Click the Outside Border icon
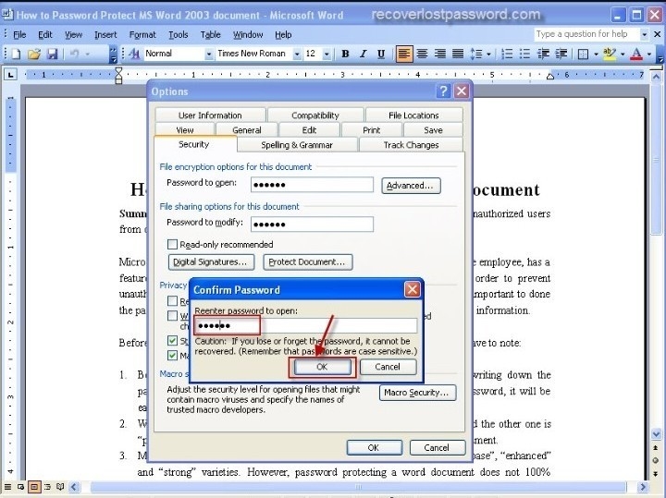Viewport: 666px width, 498px height. [x=583, y=54]
